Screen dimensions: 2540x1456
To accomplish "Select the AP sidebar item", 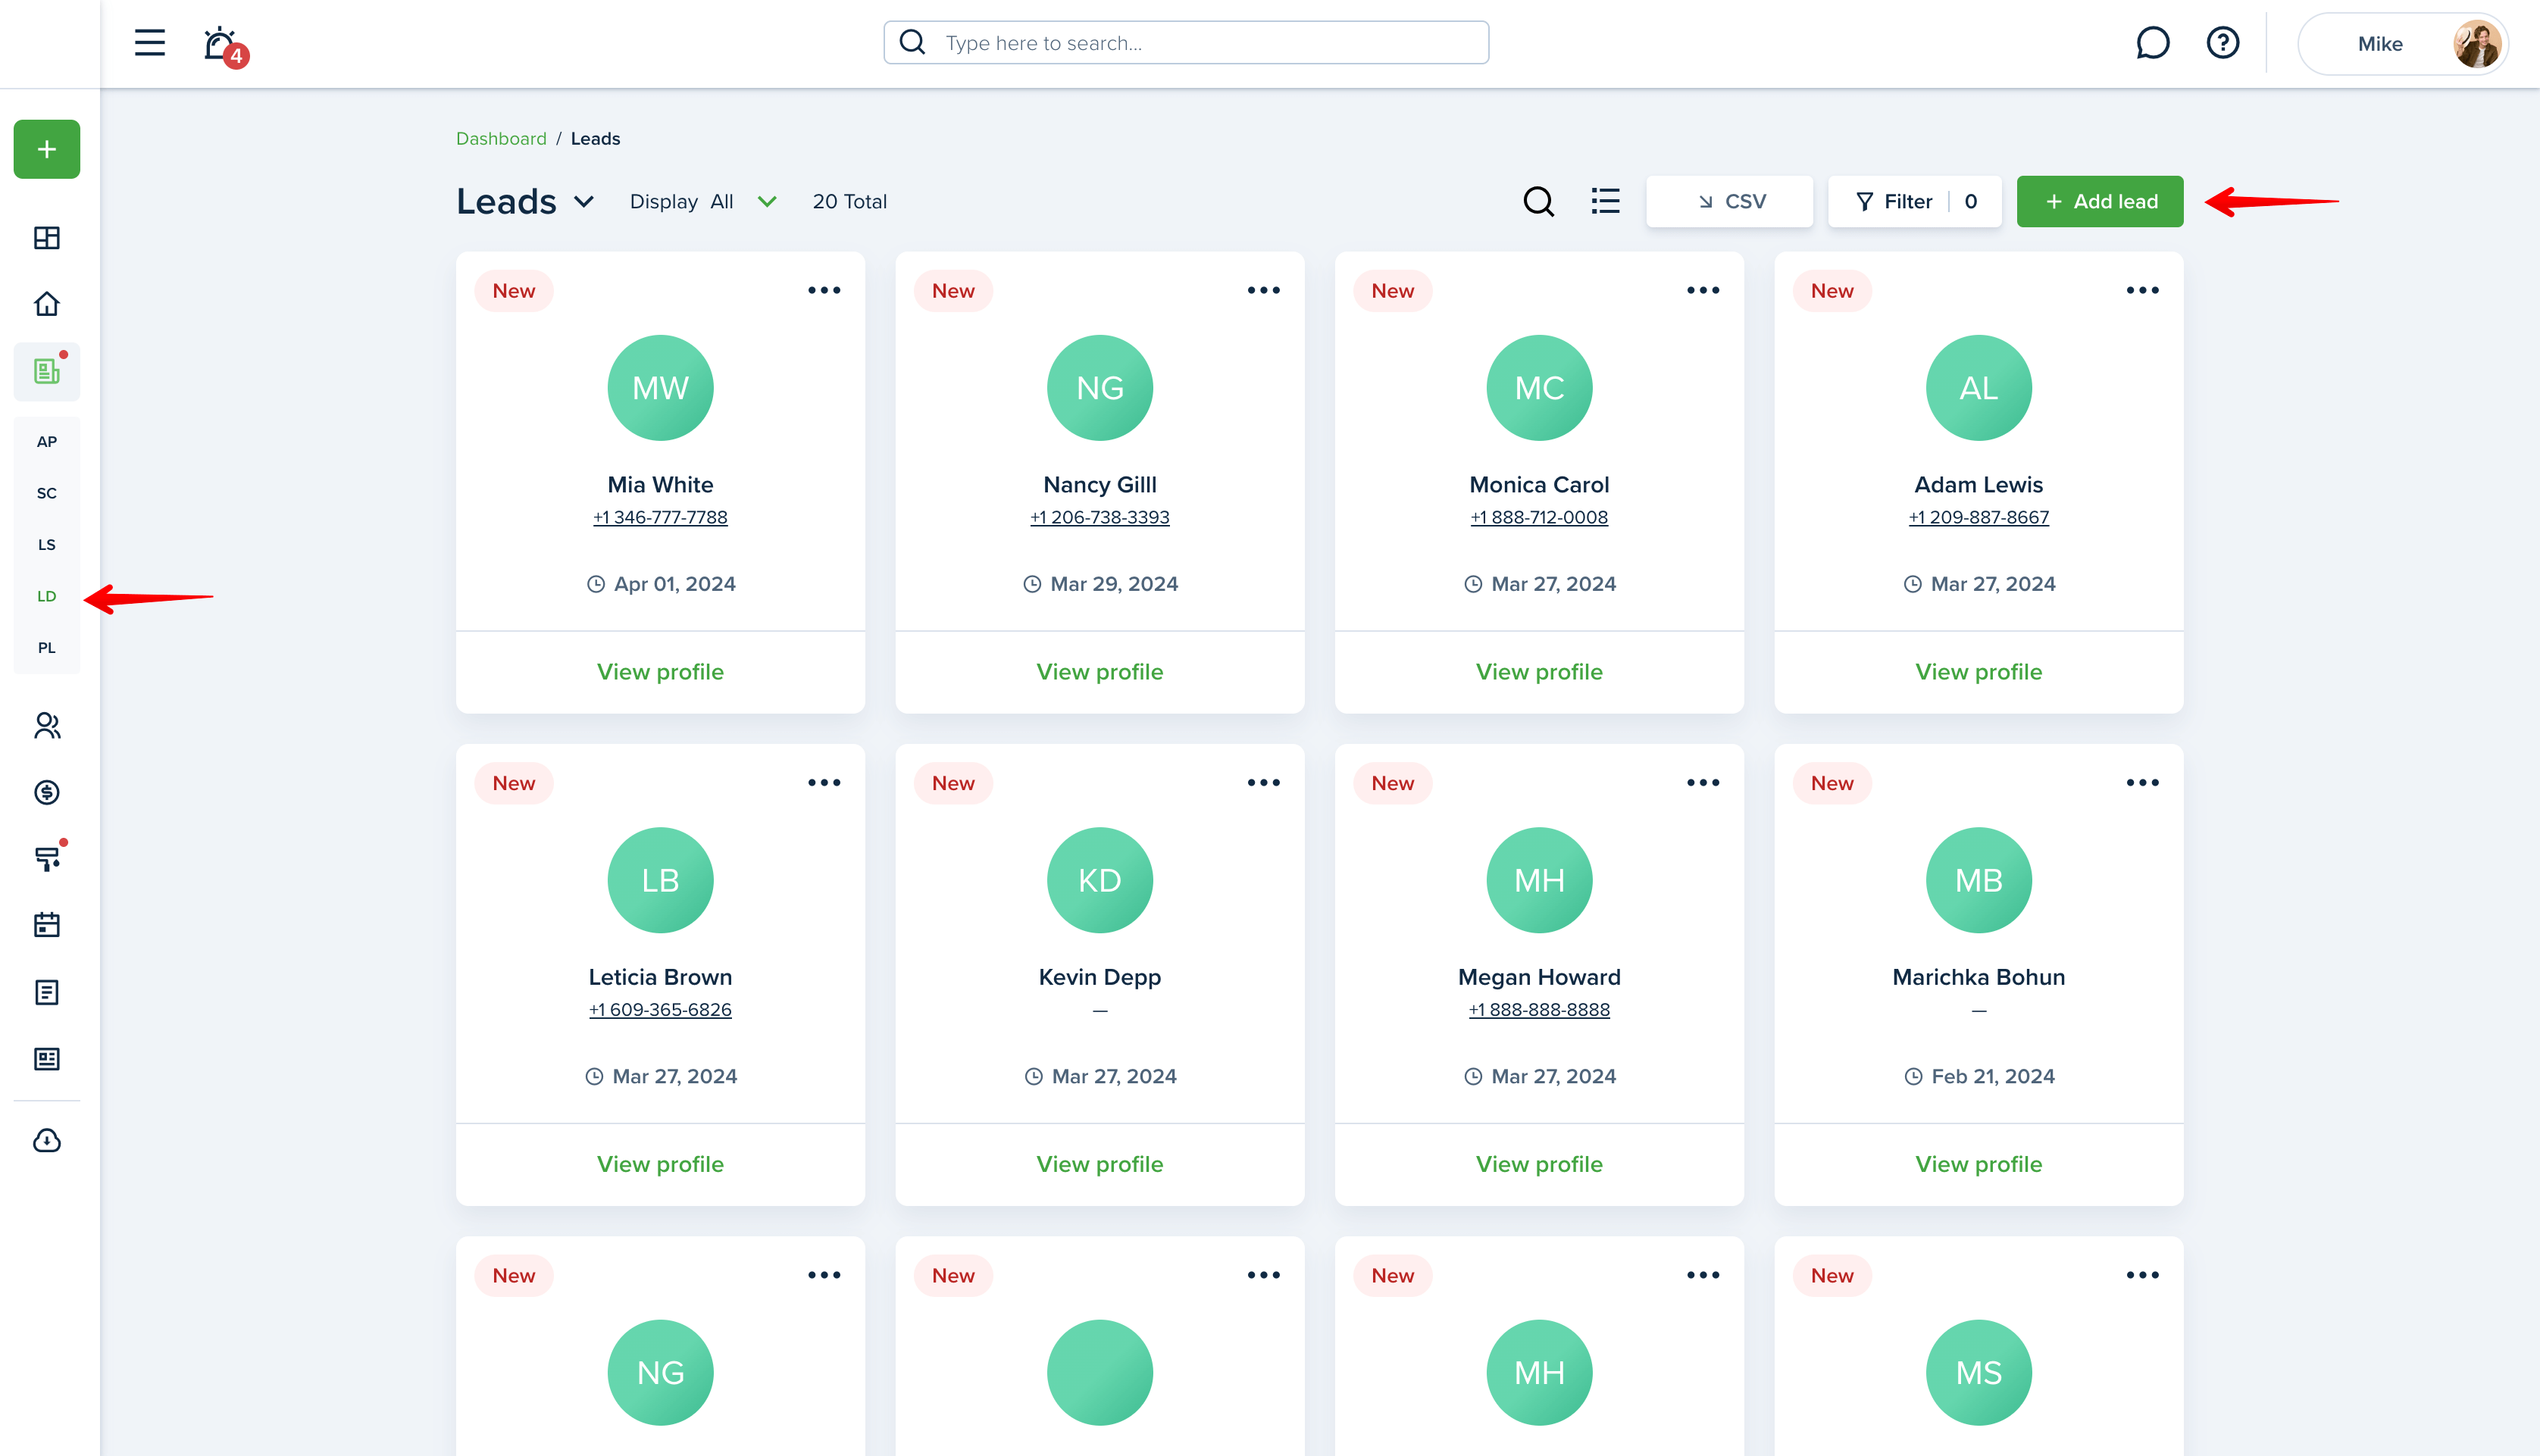I will pyautogui.click(x=47, y=441).
